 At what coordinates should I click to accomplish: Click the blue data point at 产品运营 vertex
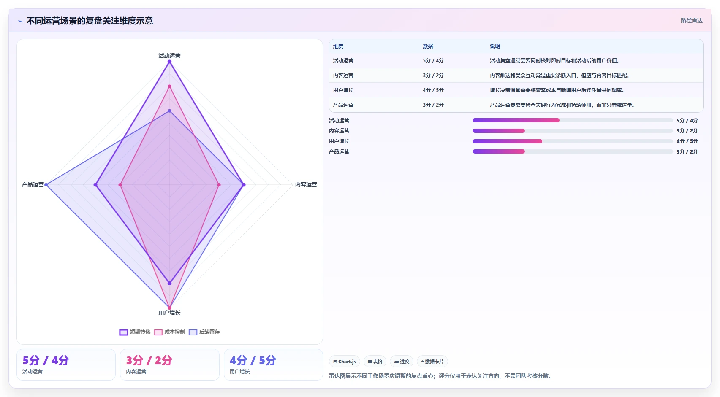click(x=46, y=185)
